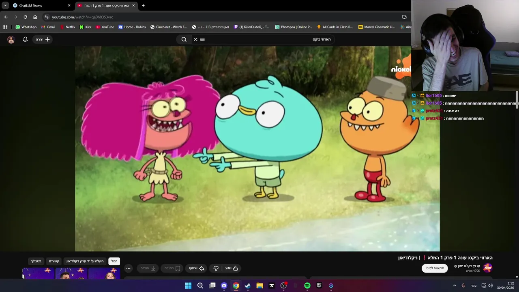The image size is (519, 292).
Task: Click the video player to pause
Action: tap(257, 148)
